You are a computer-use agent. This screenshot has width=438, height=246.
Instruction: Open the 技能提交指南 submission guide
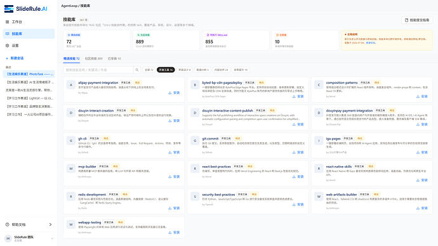click(417, 20)
